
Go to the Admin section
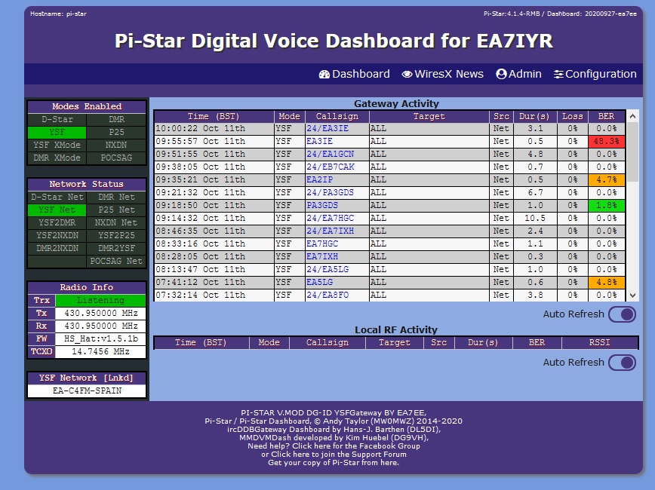pyautogui.click(x=518, y=75)
